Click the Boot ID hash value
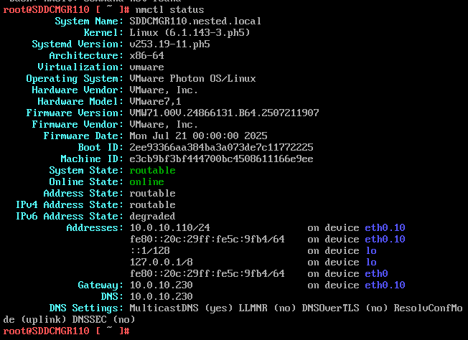The width and height of the screenshot is (468, 340). click(221, 147)
